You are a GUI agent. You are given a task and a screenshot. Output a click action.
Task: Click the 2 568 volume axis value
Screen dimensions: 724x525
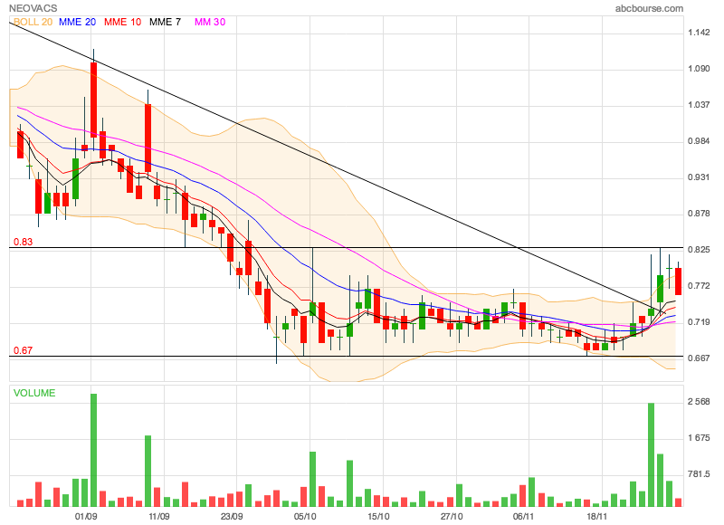699,402
